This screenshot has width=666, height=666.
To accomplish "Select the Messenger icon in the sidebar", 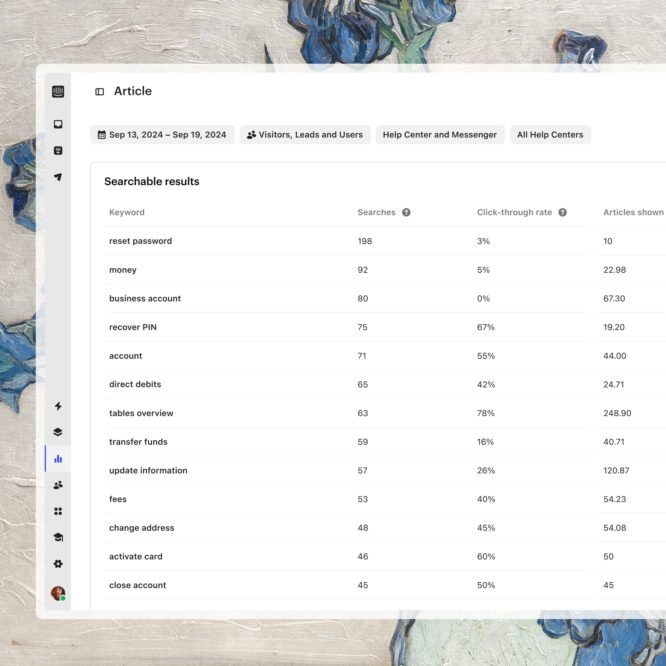I will pos(58,151).
